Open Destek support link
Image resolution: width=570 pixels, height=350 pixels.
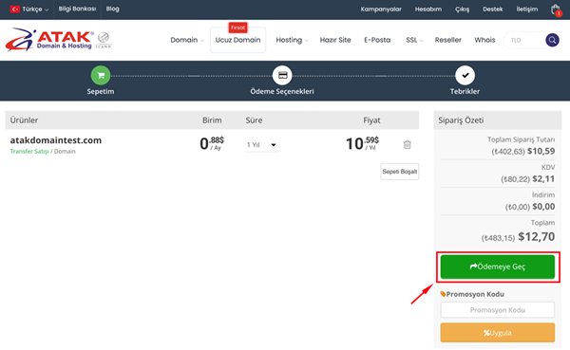(492, 9)
